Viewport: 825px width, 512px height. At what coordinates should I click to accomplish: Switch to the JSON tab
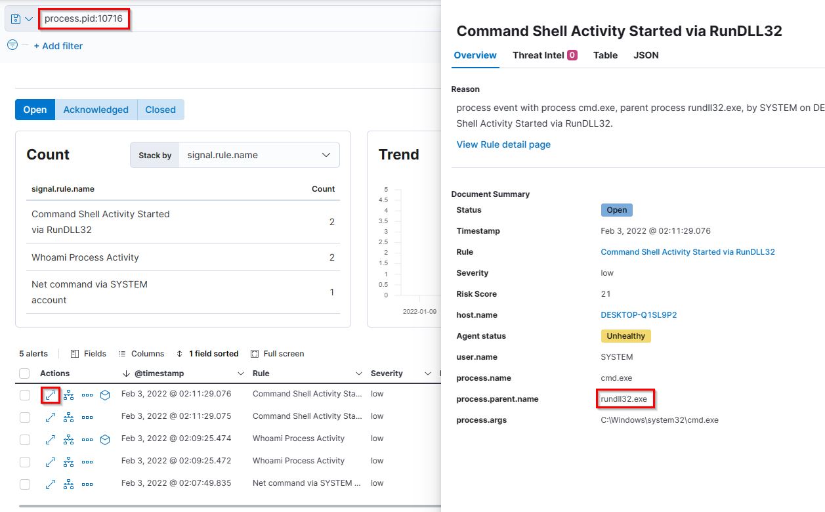646,55
